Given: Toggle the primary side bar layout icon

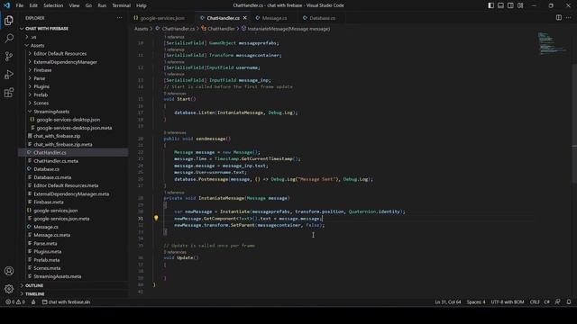Looking at the screenshot, I should coord(490,5).
